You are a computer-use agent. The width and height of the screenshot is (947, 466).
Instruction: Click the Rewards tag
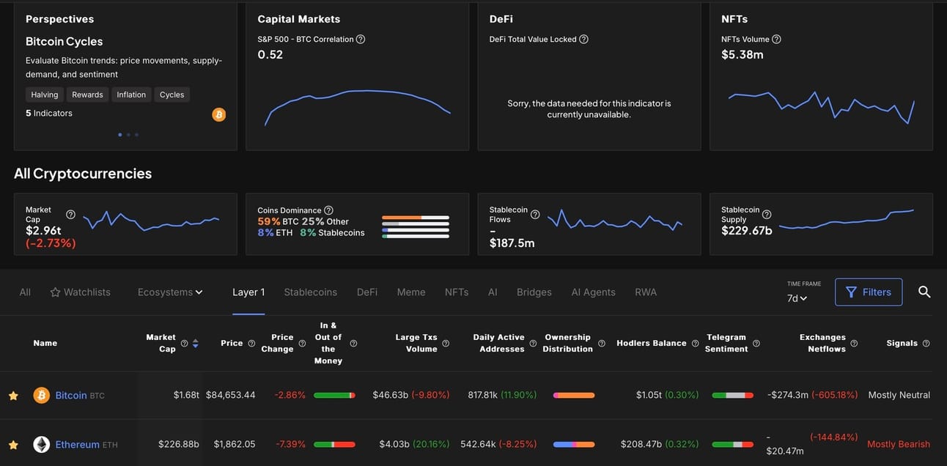click(x=87, y=95)
